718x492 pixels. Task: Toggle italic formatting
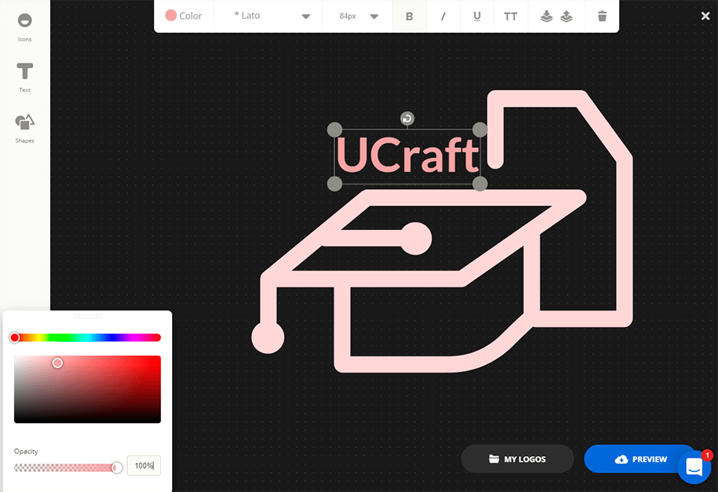(x=443, y=16)
